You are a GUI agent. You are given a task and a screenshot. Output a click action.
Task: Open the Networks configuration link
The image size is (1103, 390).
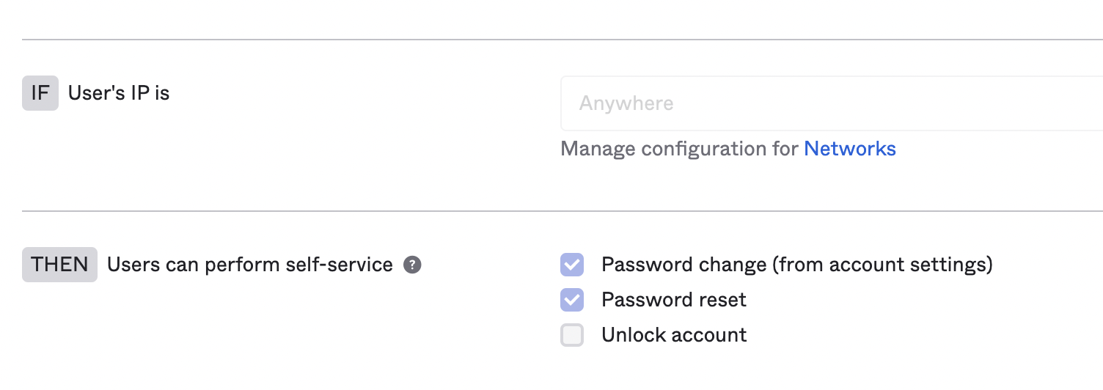click(x=849, y=149)
